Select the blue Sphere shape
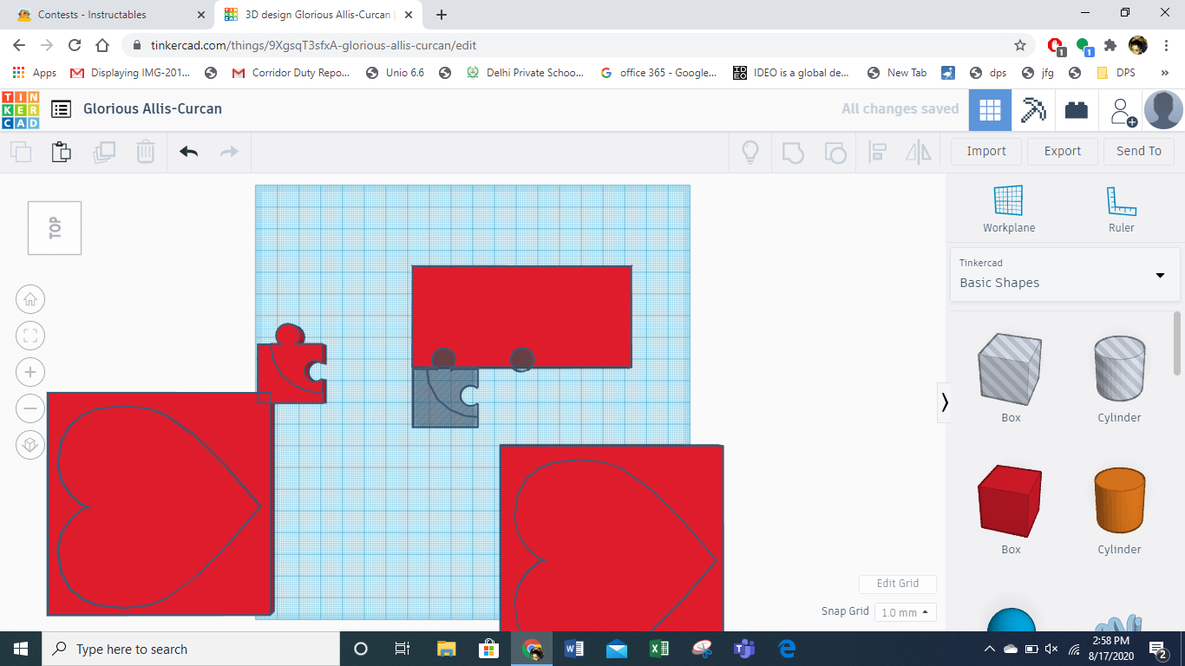This screenshot has height=666, width=1185. (x=1012, y=619)
